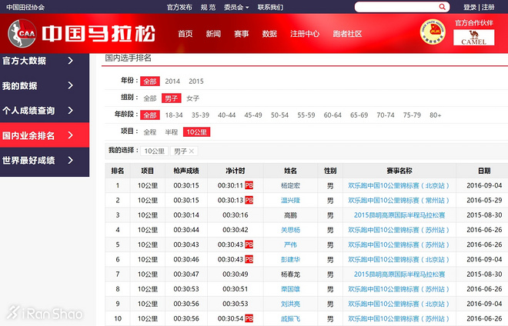Open the 2015昆明高原国际半程马拉松赛 link in row 3
The height and width of the screenshot is (326, 508).
tap(399, 215)
